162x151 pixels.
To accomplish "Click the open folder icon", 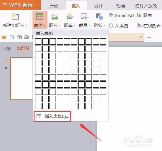I will point(4,37).
